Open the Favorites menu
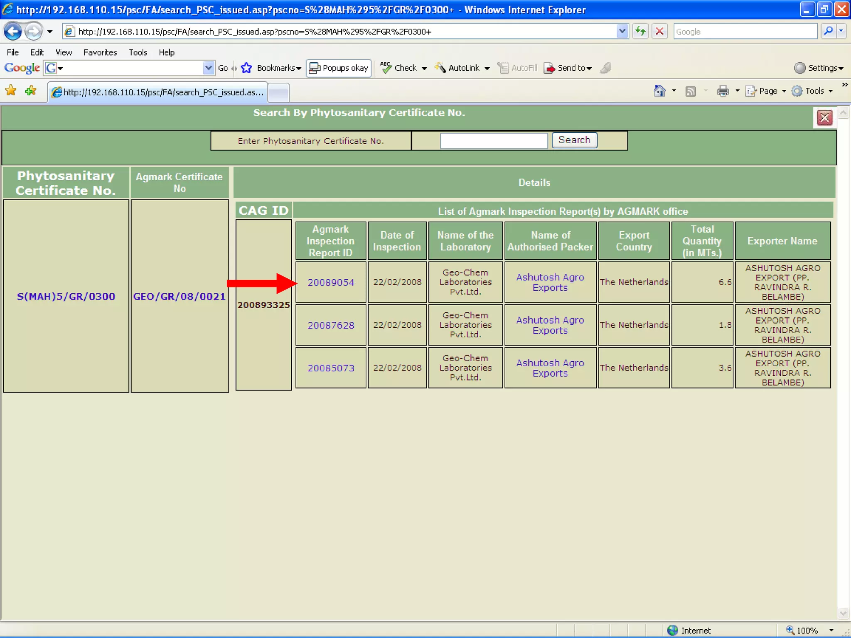 (x=100, y=52)
